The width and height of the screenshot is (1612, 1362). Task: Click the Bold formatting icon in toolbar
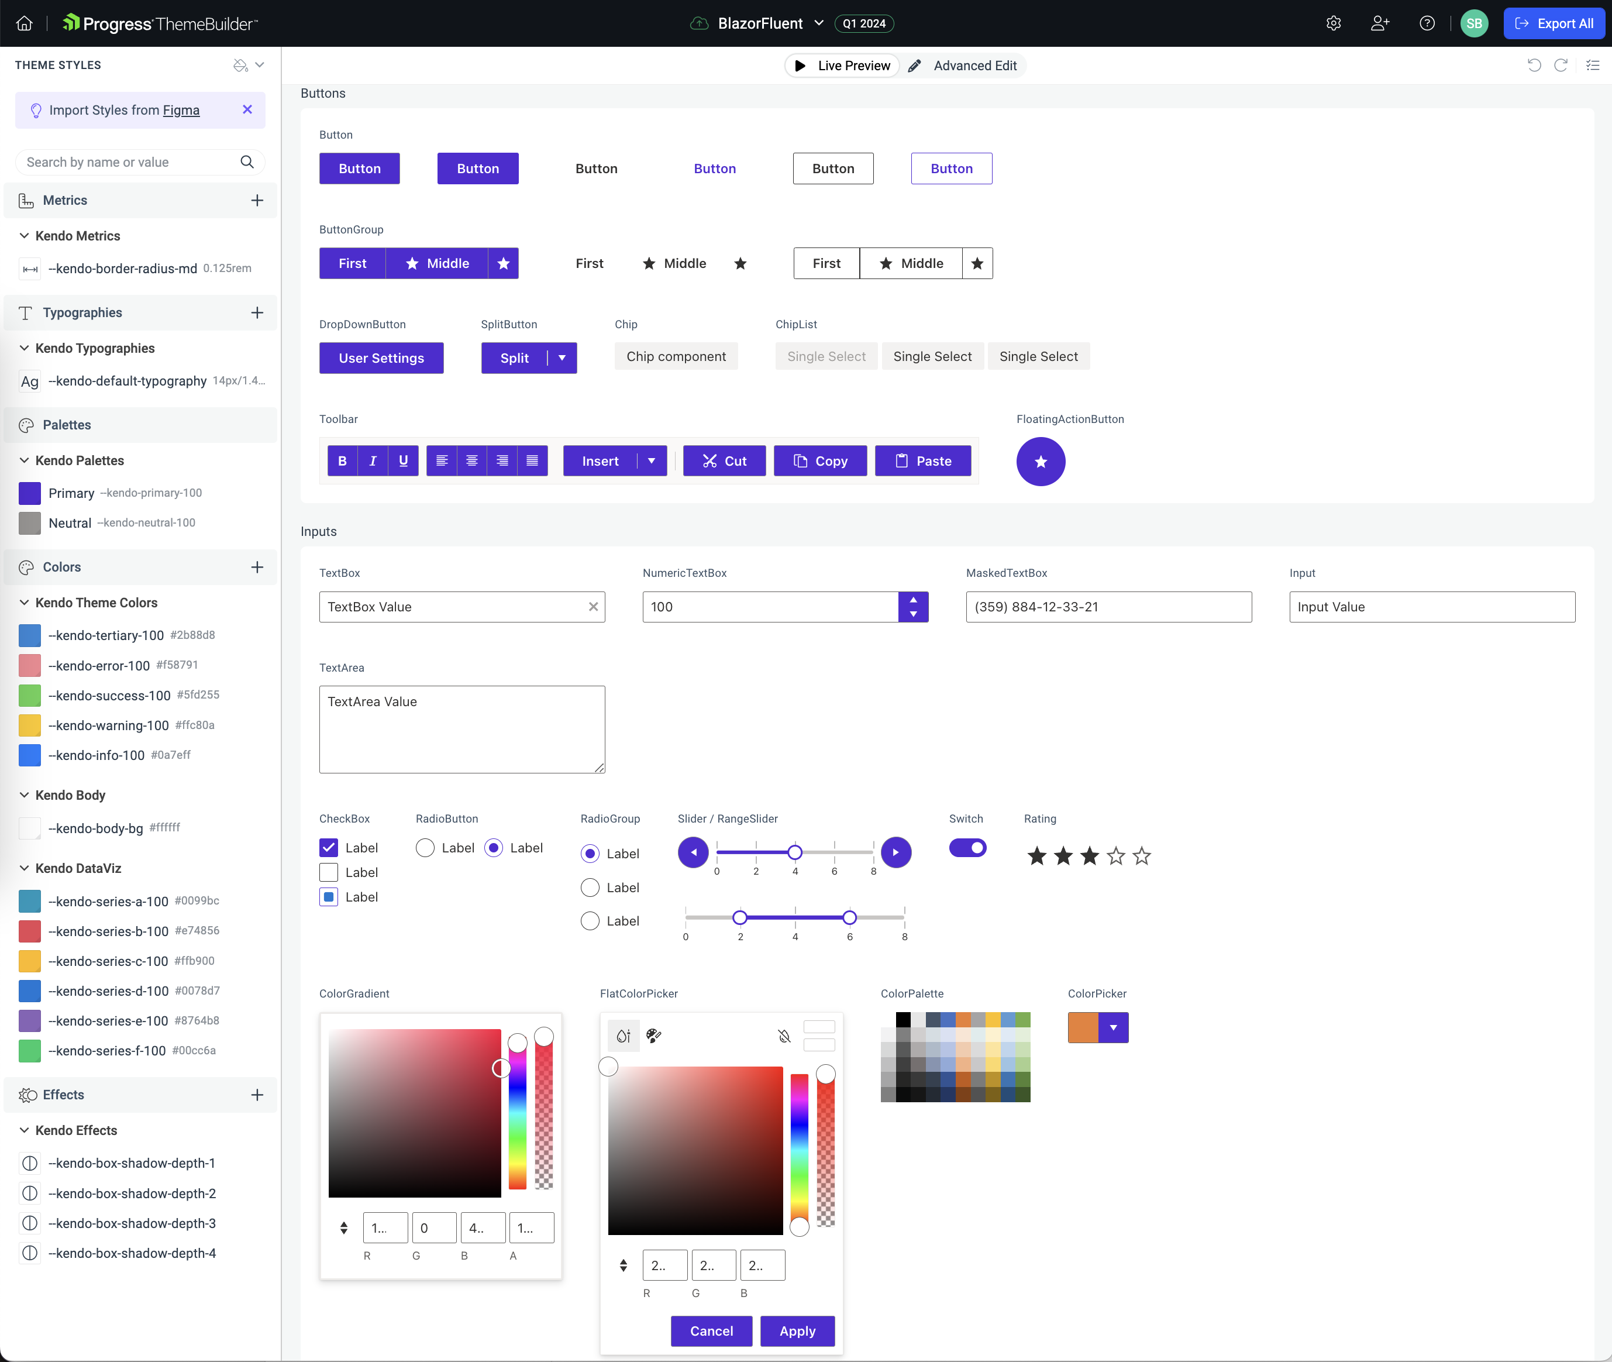coord(342,461)
